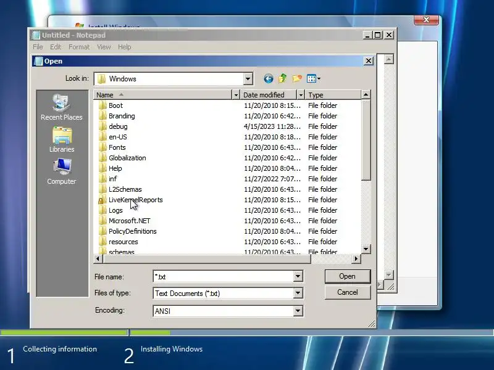Select the Logs folder icon
Image resolution: width=494 pixels, height=370 pixels.
[x=102, y=210]
